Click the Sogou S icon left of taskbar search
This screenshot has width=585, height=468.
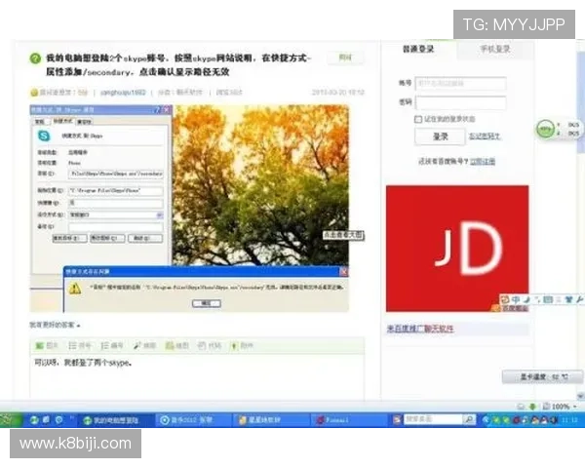pyautogui.click(x=397, y=420)
